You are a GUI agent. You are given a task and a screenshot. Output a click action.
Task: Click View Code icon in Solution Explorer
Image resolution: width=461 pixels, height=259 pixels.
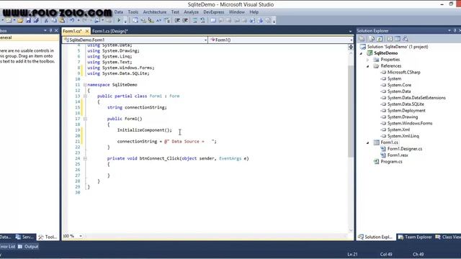coord(390,39)
